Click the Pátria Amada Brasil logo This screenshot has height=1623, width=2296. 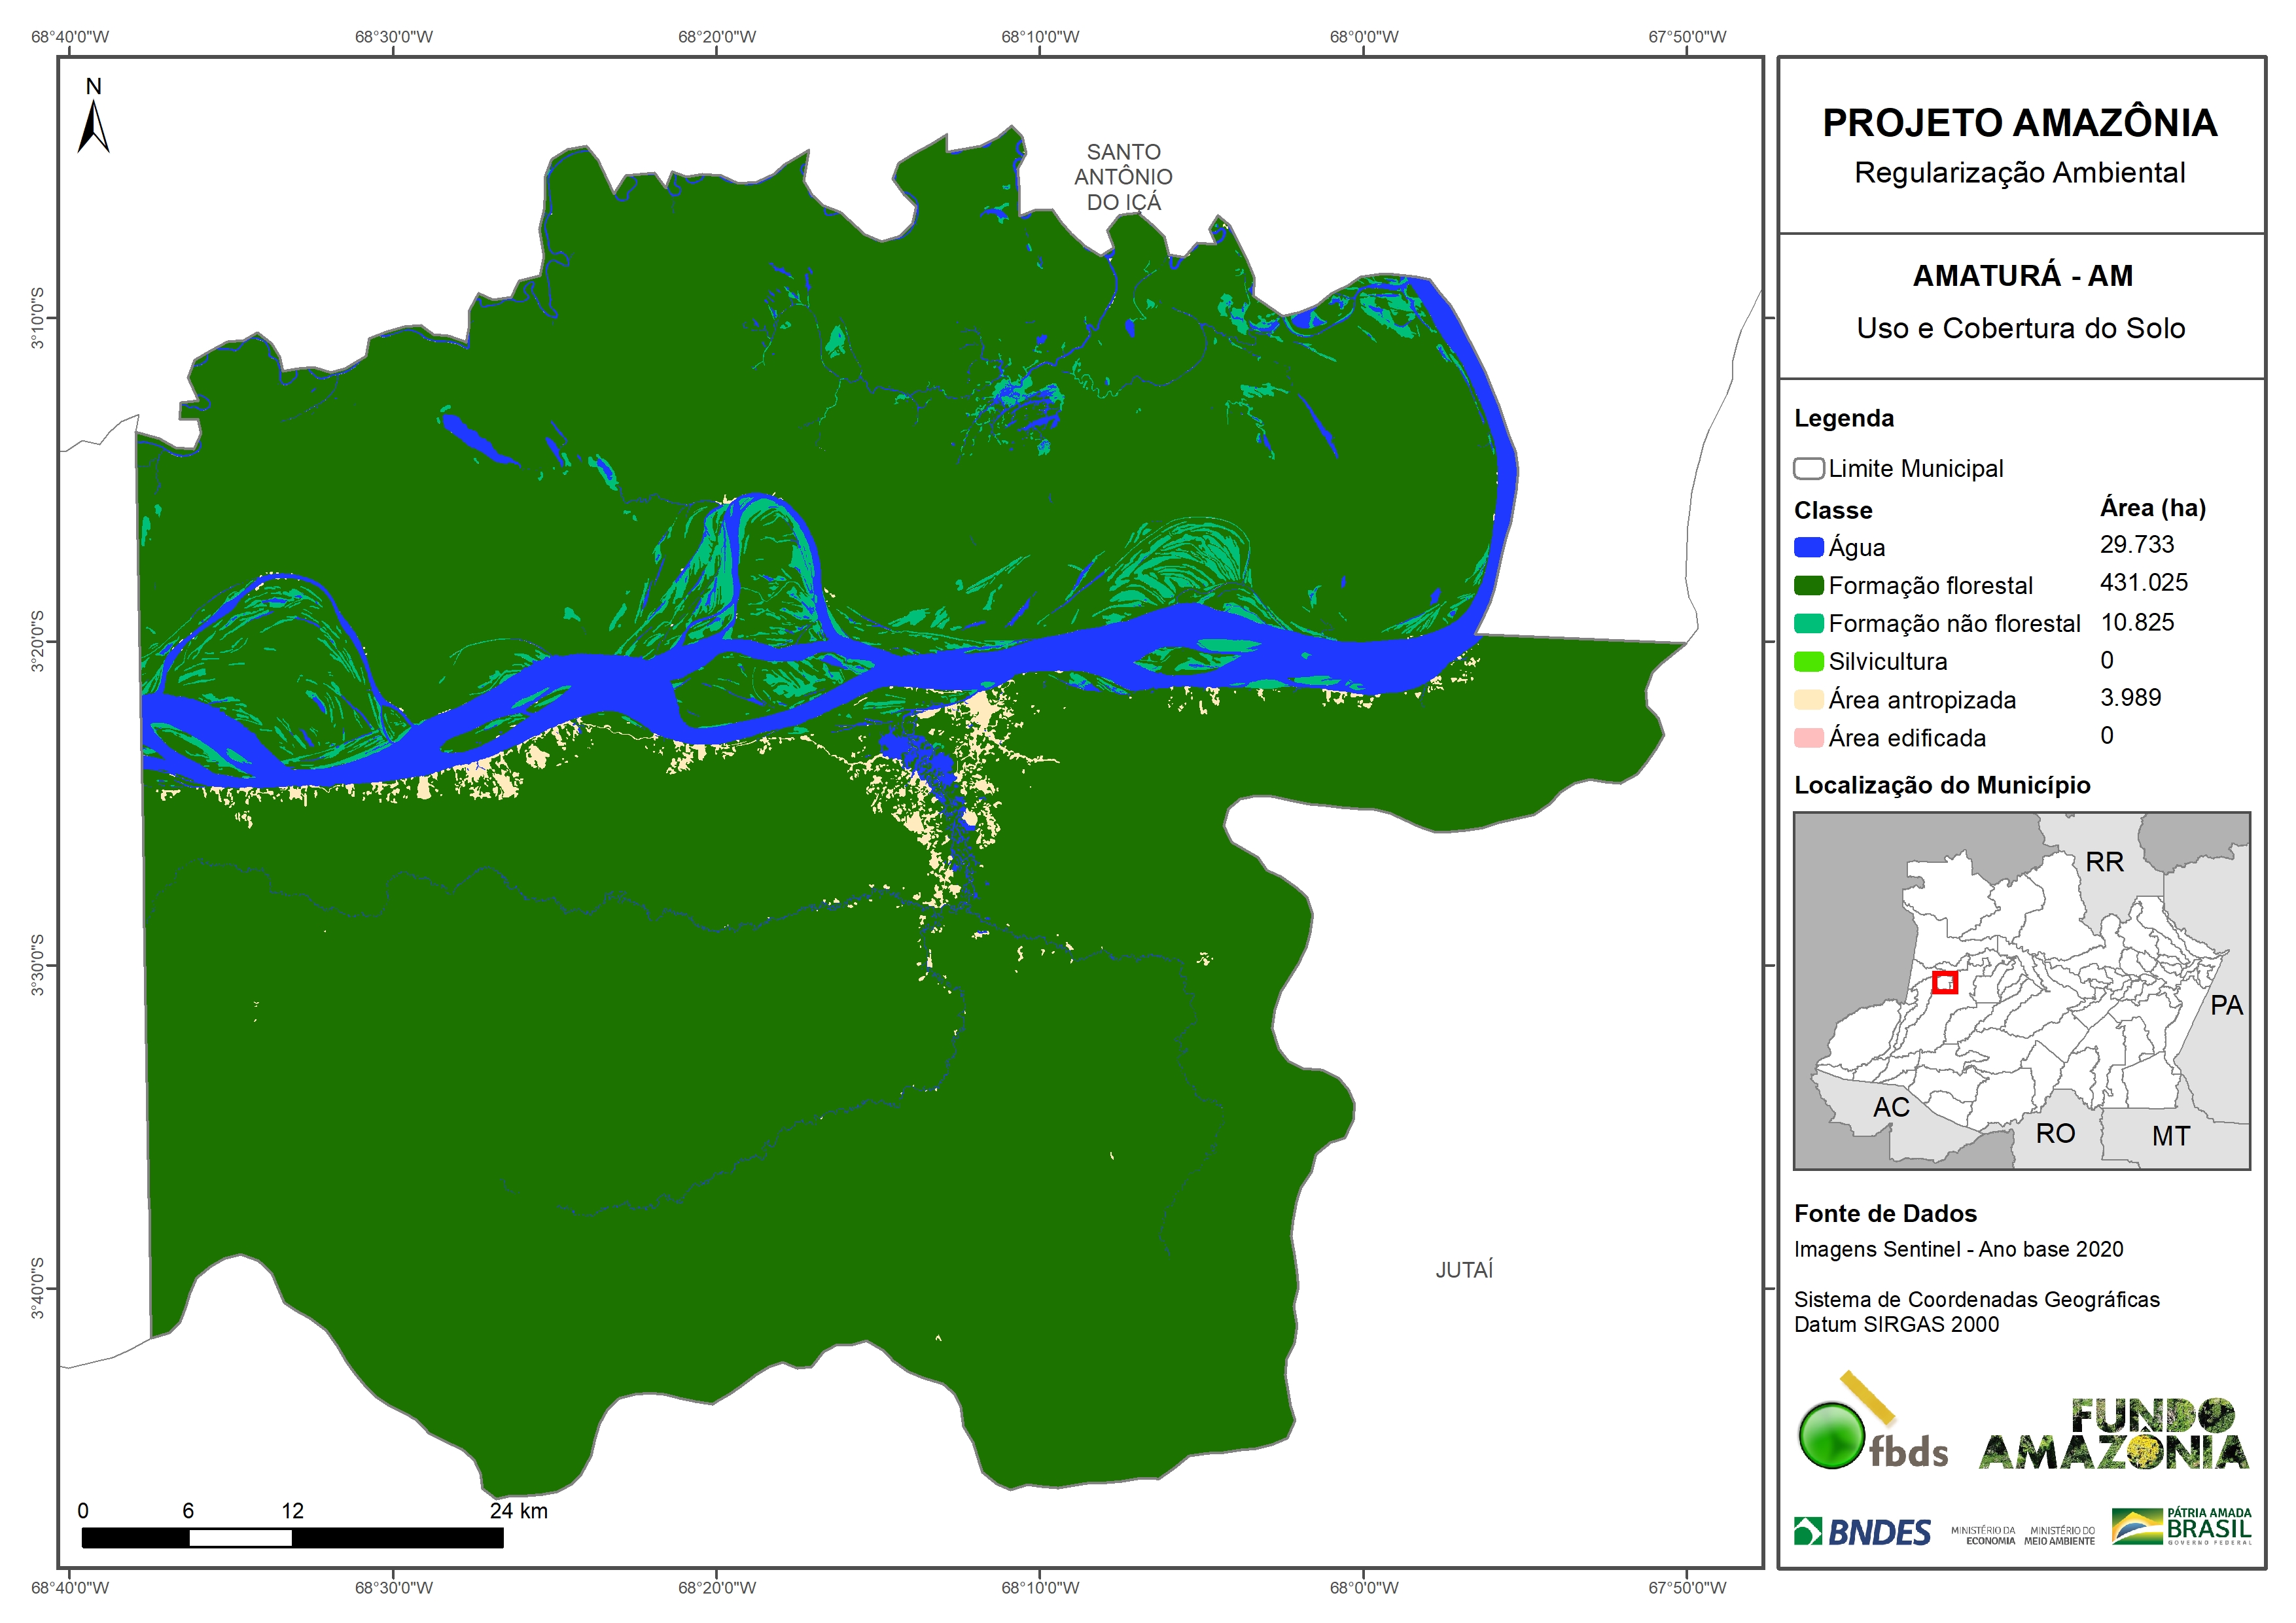tap(2181, 1527)
